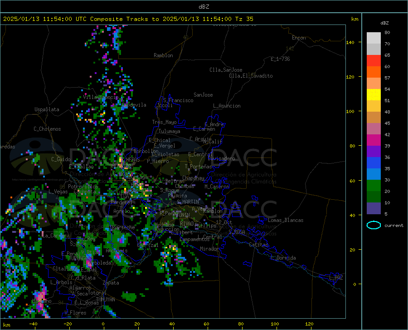Click the 'Lomas_Blancas' place label
Image resolution: width=408 pixels, height=330 pixels.
click(286, 220)
